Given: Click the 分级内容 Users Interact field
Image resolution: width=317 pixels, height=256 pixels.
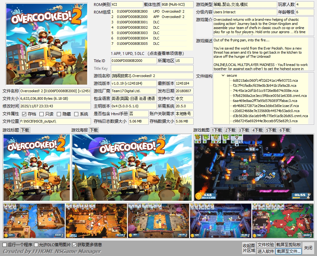Looking at the screenshot, I should click(245, 12).
